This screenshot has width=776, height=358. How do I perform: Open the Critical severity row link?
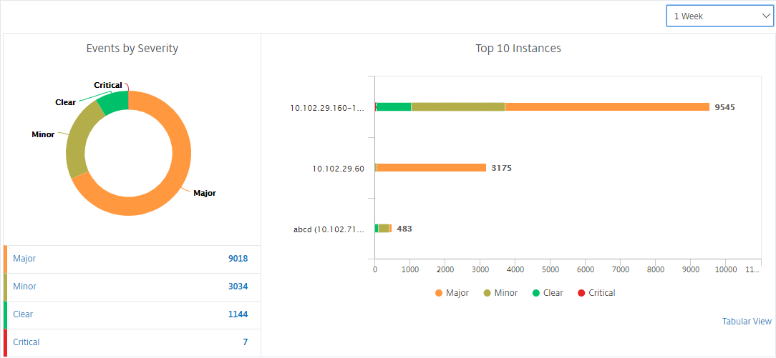click(26, 342)
